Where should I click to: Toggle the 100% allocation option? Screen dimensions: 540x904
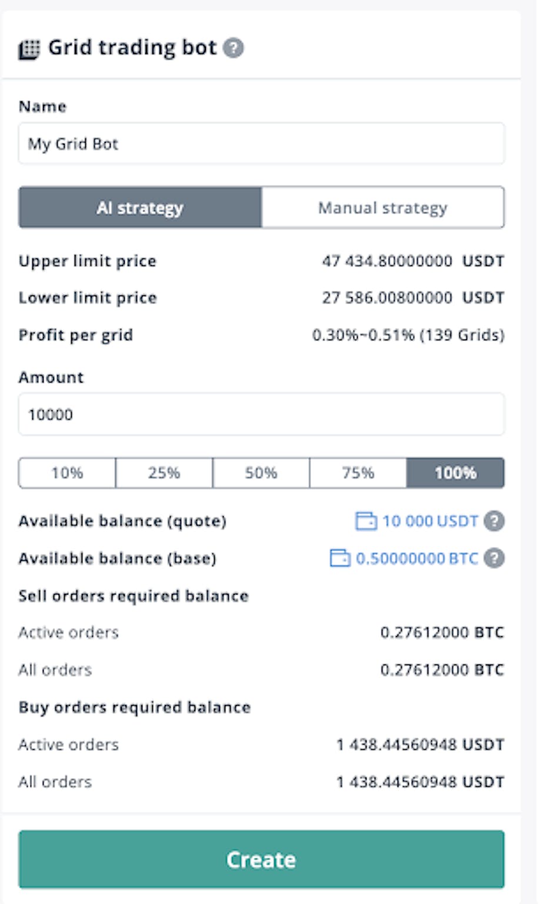(x=455, y=473)
